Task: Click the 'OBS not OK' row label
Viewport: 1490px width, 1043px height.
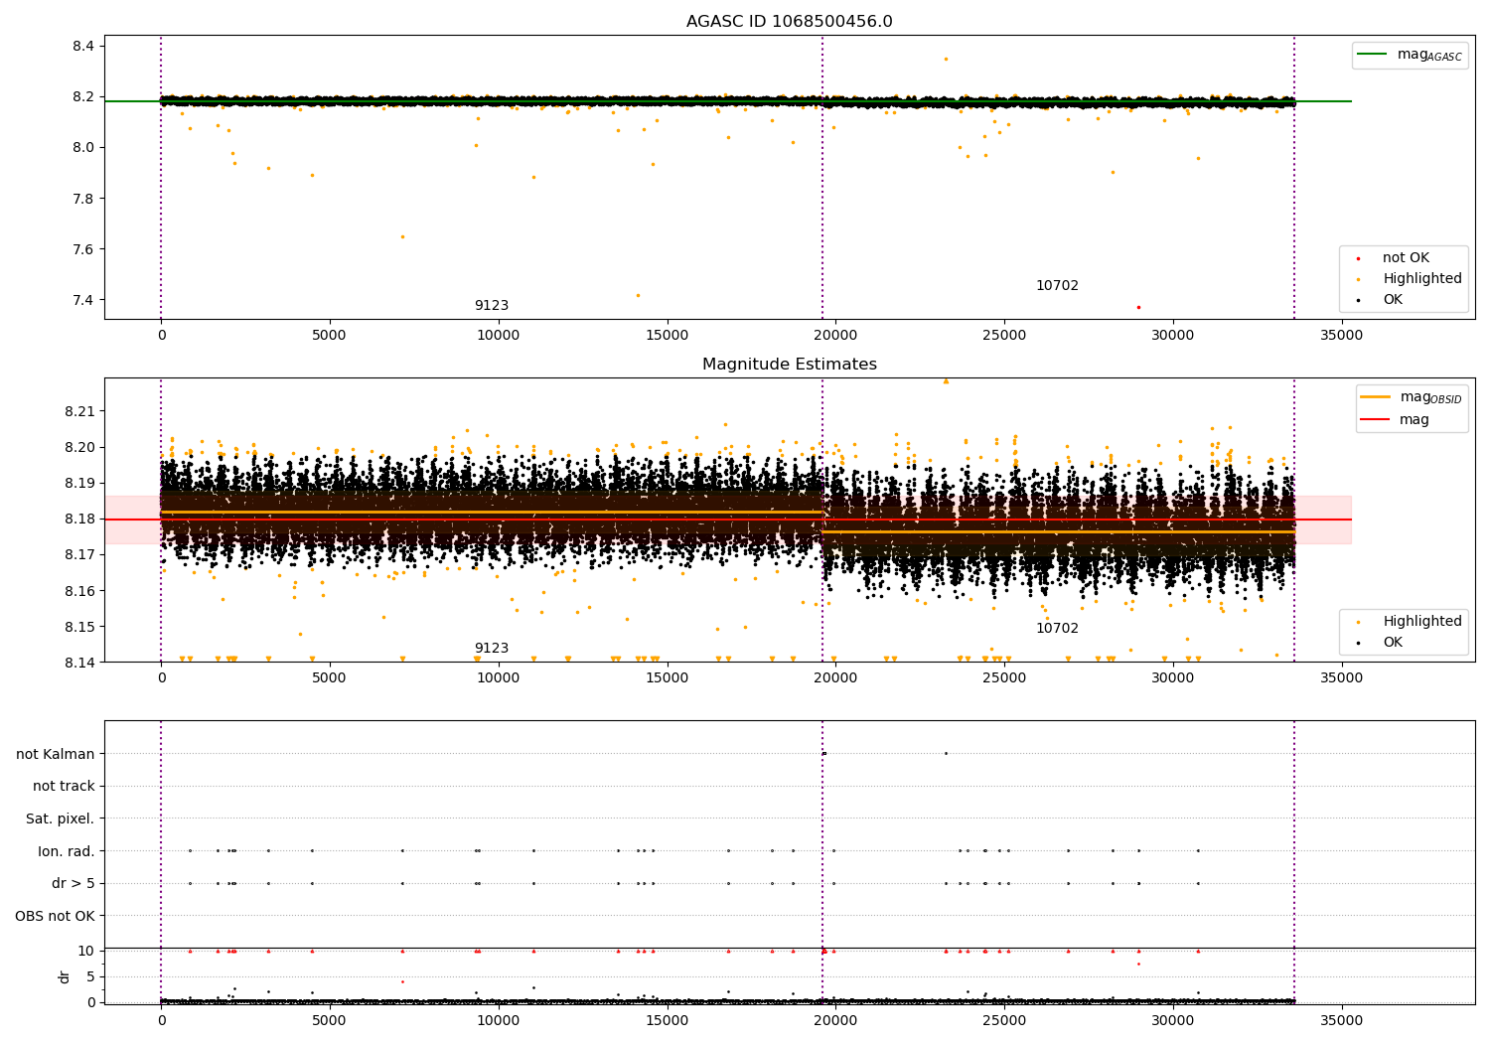Action: [56, 916]
